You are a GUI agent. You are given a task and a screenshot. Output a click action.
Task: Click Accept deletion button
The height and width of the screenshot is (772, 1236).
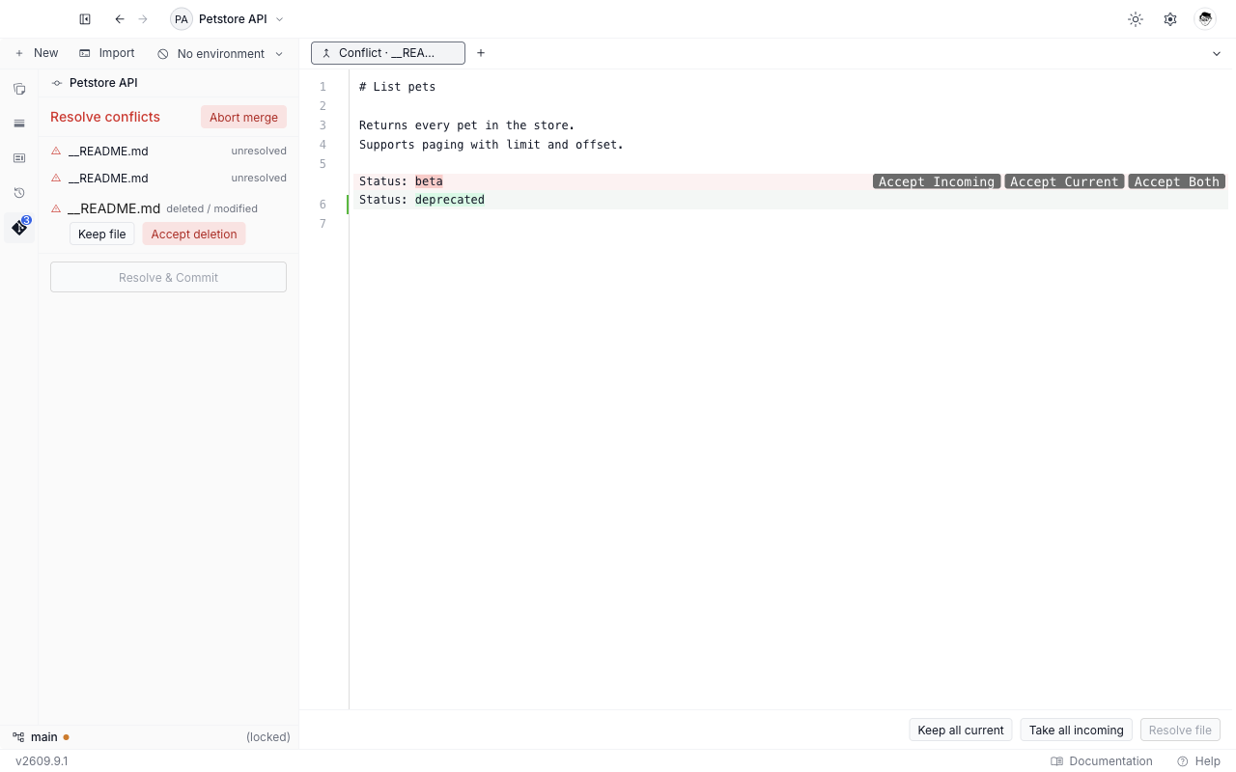coord(194,234)
